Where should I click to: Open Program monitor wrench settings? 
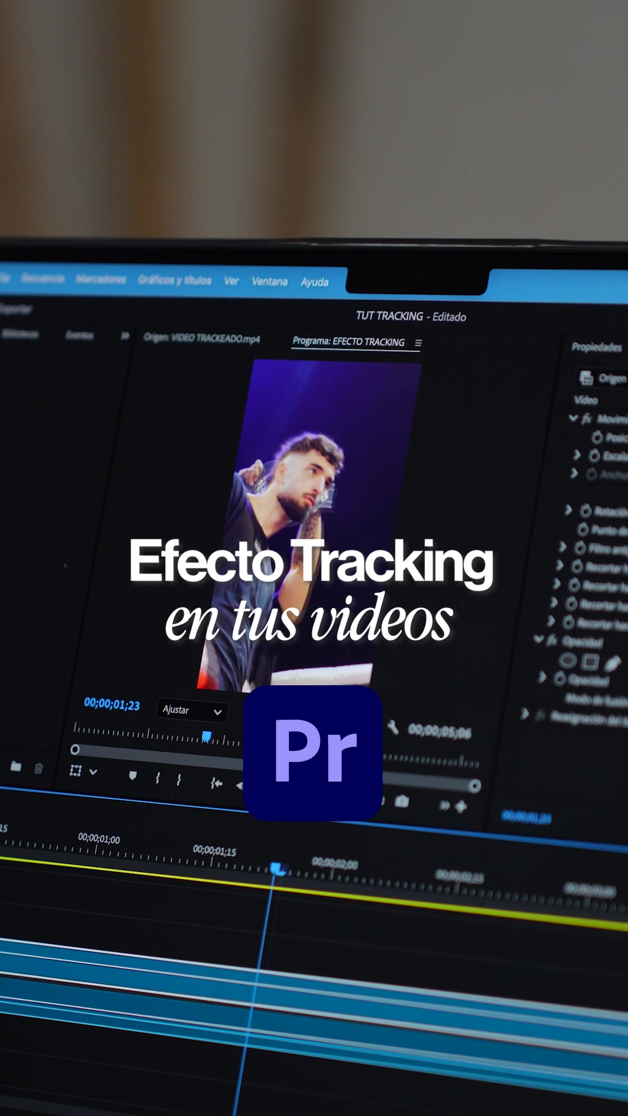click(x=394, y=727)
